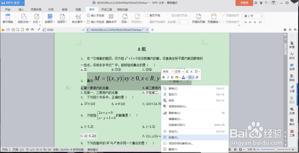
Task: Click the redo arrow icon
Action: click(32, 30)
